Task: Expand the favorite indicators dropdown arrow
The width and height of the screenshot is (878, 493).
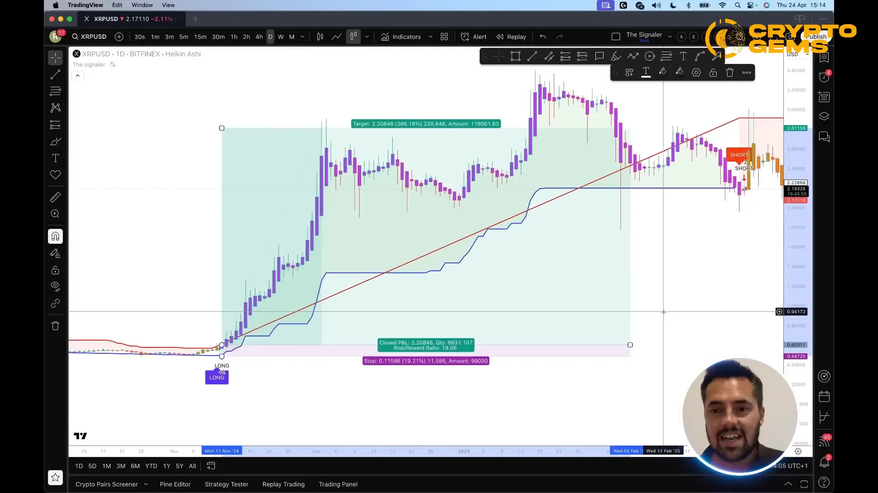Action: 430,37
